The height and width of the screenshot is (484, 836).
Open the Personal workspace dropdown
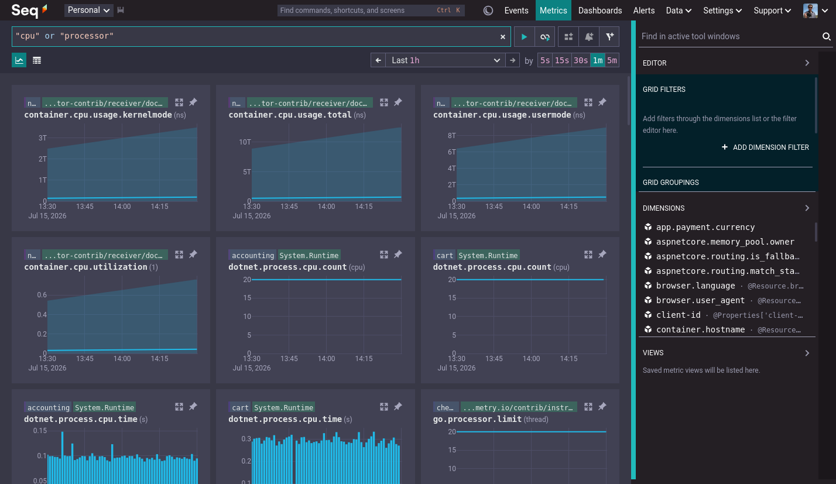pos(89,10)
